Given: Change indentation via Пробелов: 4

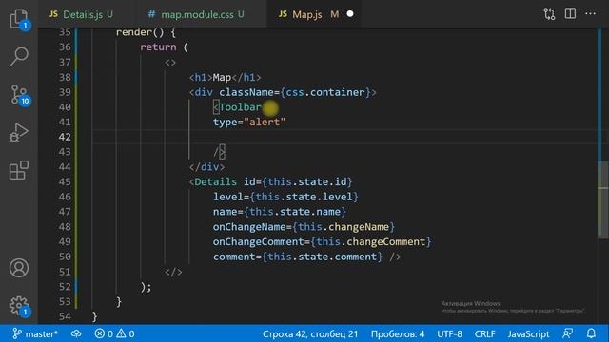Looking at the screenshot, I should tap(398, 333).
